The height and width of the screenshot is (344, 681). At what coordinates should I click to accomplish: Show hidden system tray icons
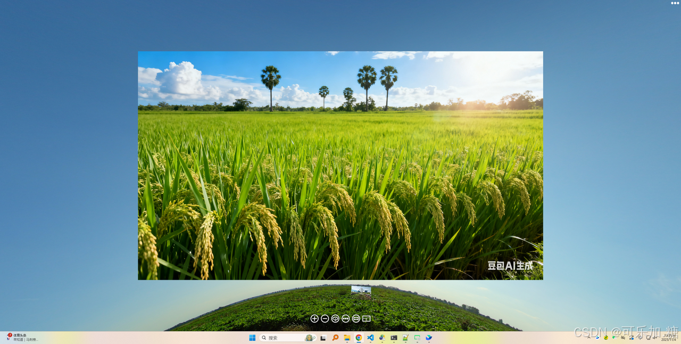point(588,337)
